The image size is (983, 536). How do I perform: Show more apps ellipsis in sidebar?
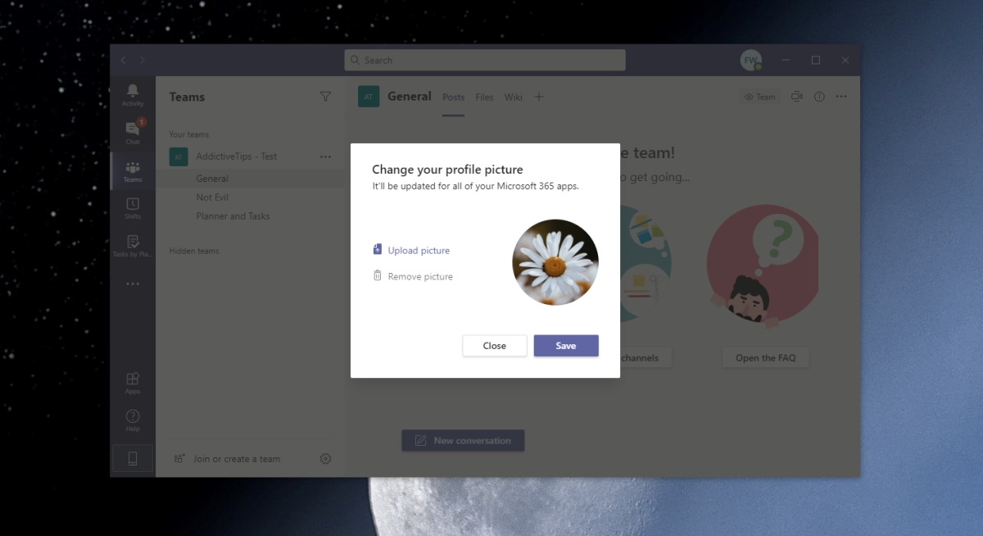click(133, 284)
